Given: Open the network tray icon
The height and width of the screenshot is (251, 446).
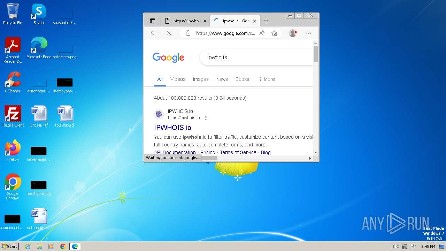Looking at the screenshot, I should (405, 246).
